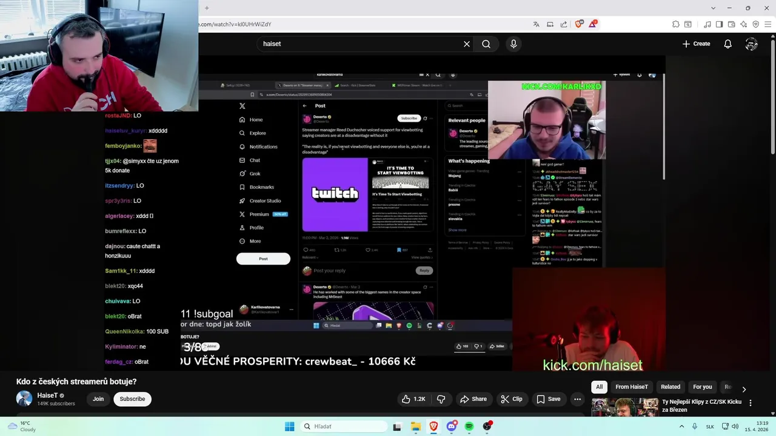Open File Explorer from taskbar
Image resolution: width=776 pixels, height=436 pixels.
pyautogui.click(x=415, y=426)
